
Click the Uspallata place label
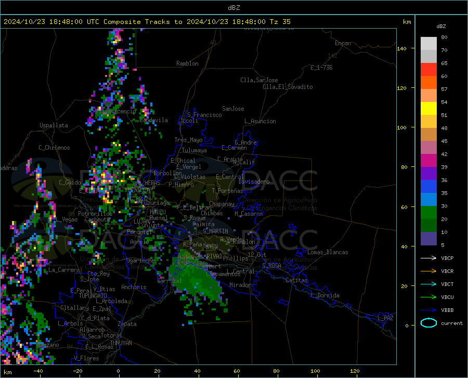pos(54,125)
